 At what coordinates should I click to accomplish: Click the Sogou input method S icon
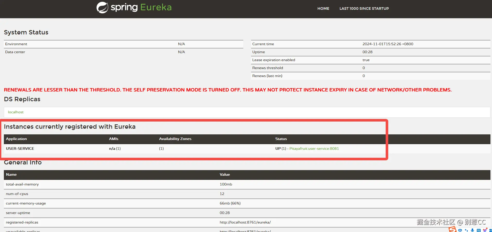point(452,229)
